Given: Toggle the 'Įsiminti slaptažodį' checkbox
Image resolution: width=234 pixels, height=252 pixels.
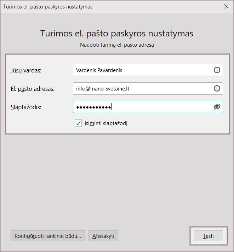Looking at the screenshot, I should point(79,123).
